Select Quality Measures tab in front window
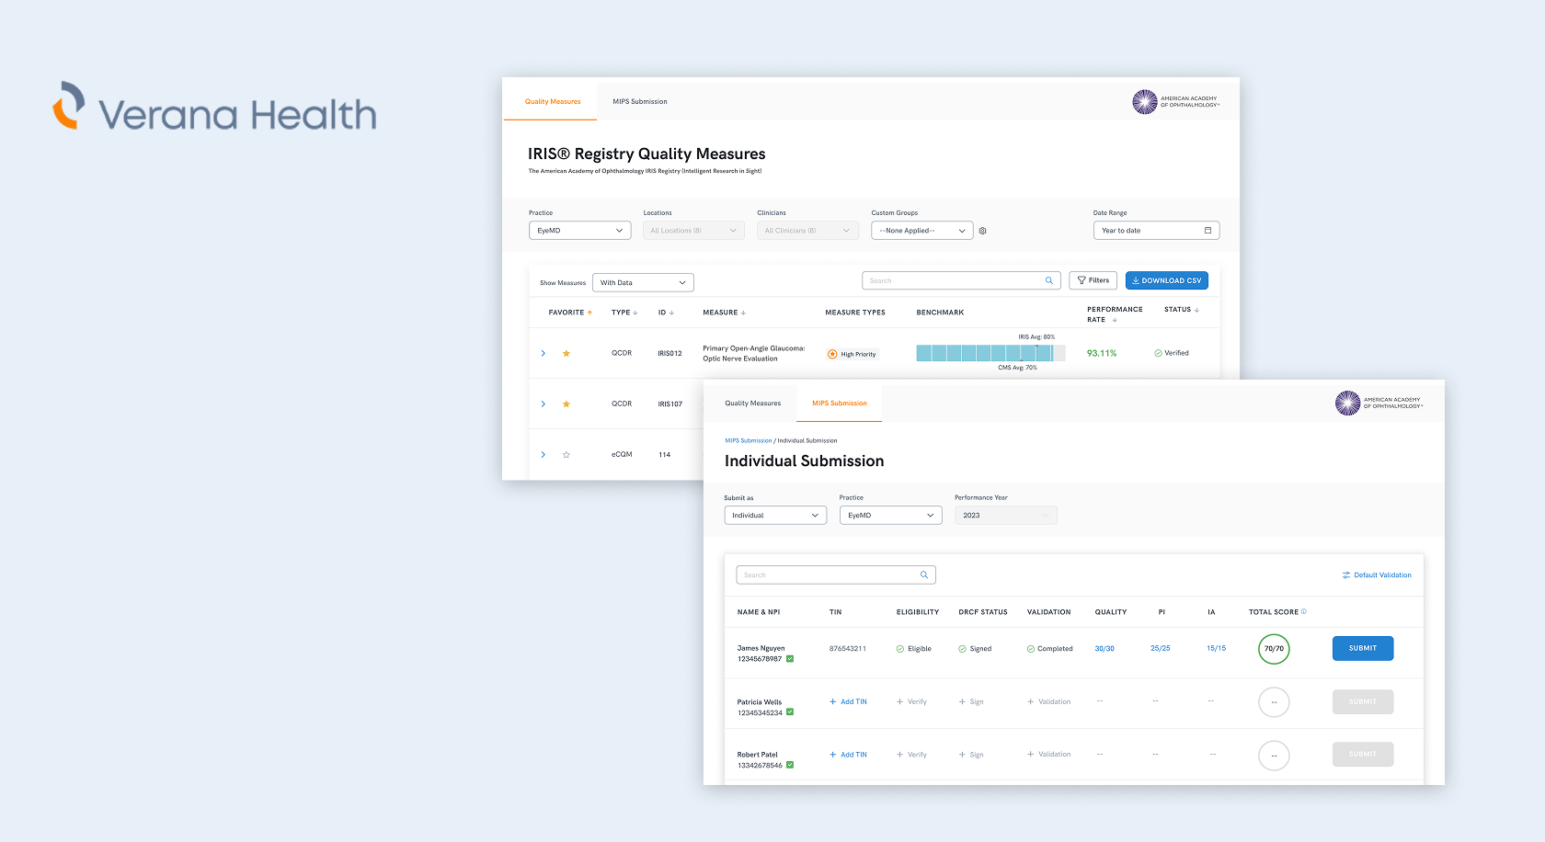The image size is (1545, 842). [x=752, y=404]
